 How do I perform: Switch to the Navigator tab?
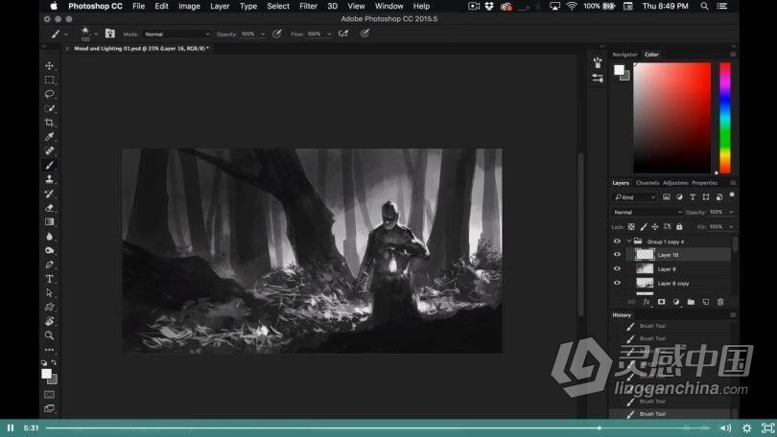click(x=624, y=55)
